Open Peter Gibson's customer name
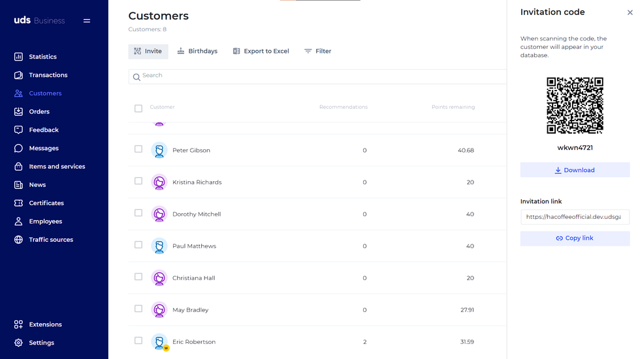 [x=191, y=151]
